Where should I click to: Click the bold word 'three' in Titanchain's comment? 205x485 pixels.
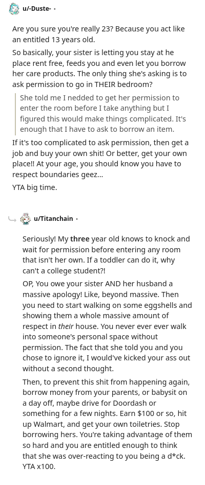point(80,239)
